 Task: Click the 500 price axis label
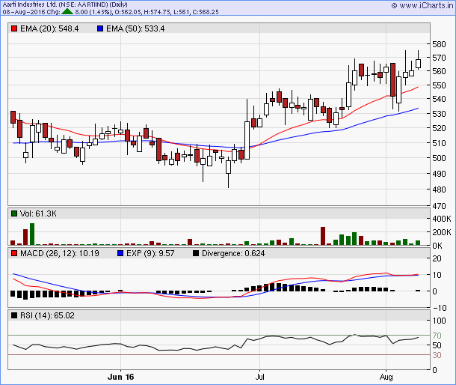(x=439, y=158)
